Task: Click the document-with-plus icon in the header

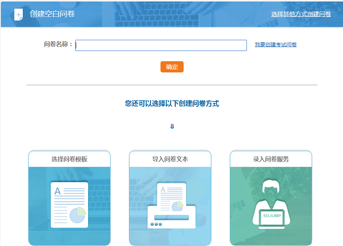Action: [x=18, y=14]
